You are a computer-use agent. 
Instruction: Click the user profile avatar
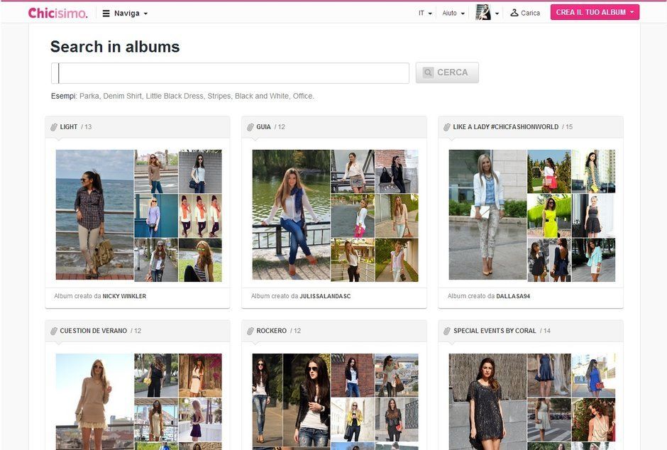(x=483, y=12)
